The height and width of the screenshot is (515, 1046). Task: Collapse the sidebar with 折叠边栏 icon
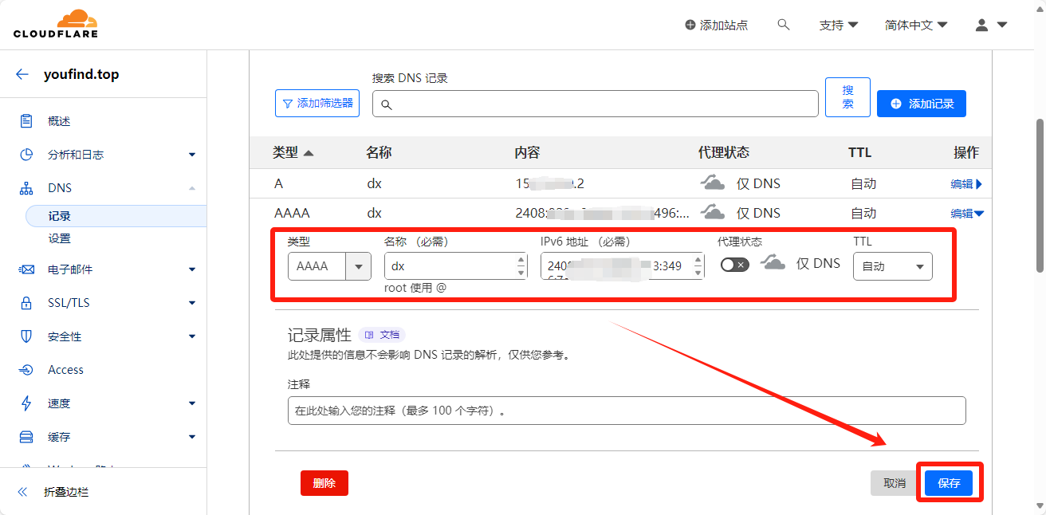[23, 492]
